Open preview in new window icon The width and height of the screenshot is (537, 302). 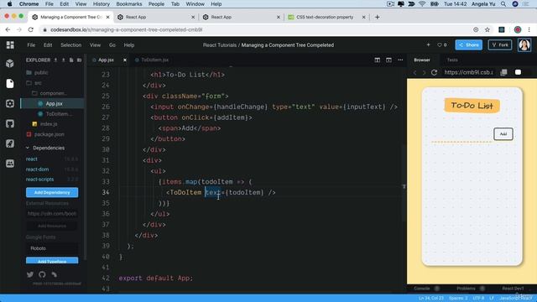tap(503, 72)
